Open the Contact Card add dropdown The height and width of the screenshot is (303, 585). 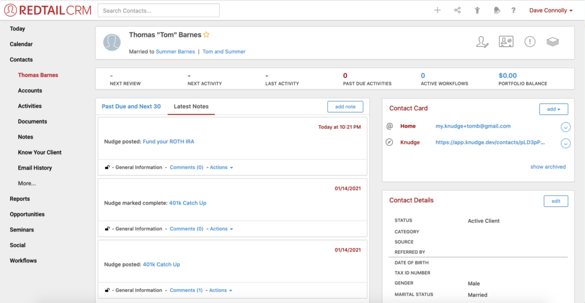coord(554,109)
